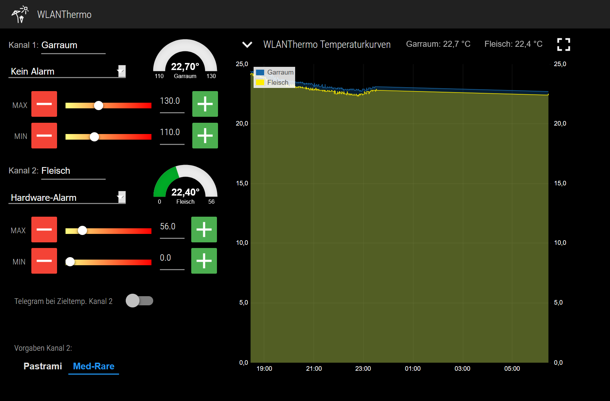Click the WLANThermo title text
The width and height of the screenshot is (610, 401).
pos(64,14)
